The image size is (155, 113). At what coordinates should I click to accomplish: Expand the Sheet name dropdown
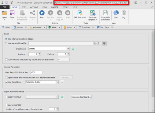click(68, 49)
